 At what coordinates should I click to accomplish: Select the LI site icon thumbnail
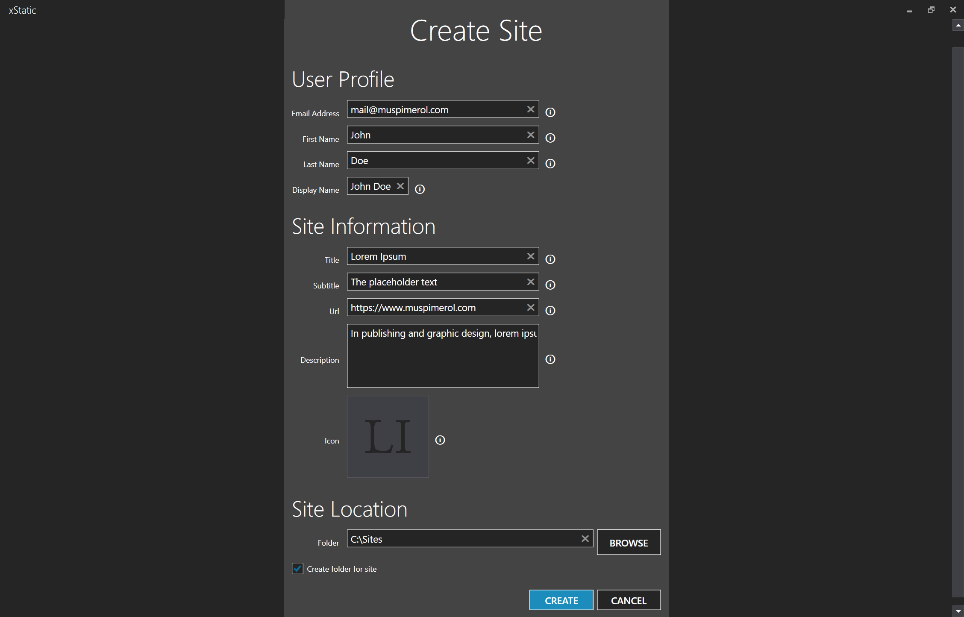click(x=388, y=436)
